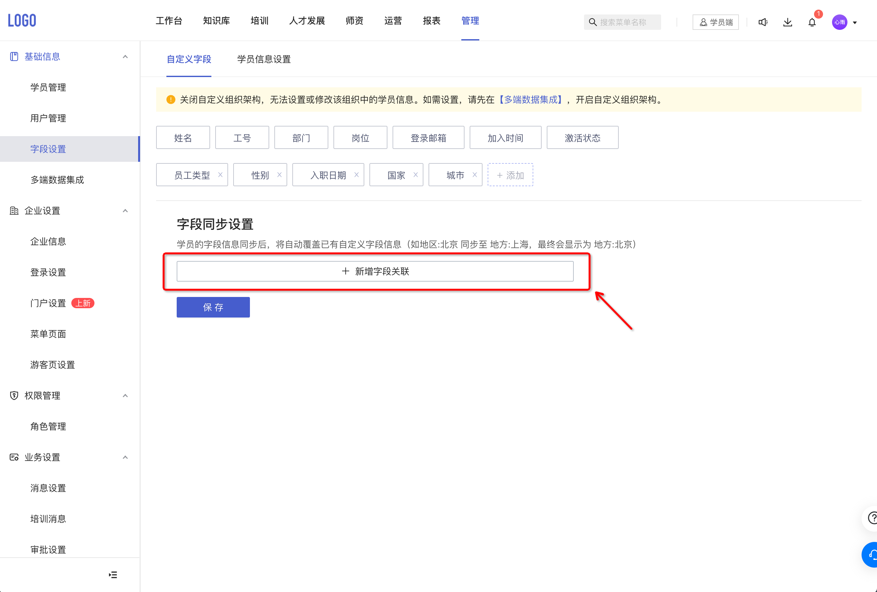Open 消息设置 in the sidebar
This screenshot has height=592, width=877.
pos(48,488)
